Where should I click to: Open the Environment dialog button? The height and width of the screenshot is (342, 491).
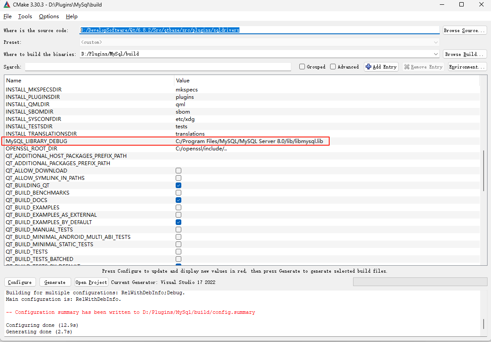(x=467, y=67)
